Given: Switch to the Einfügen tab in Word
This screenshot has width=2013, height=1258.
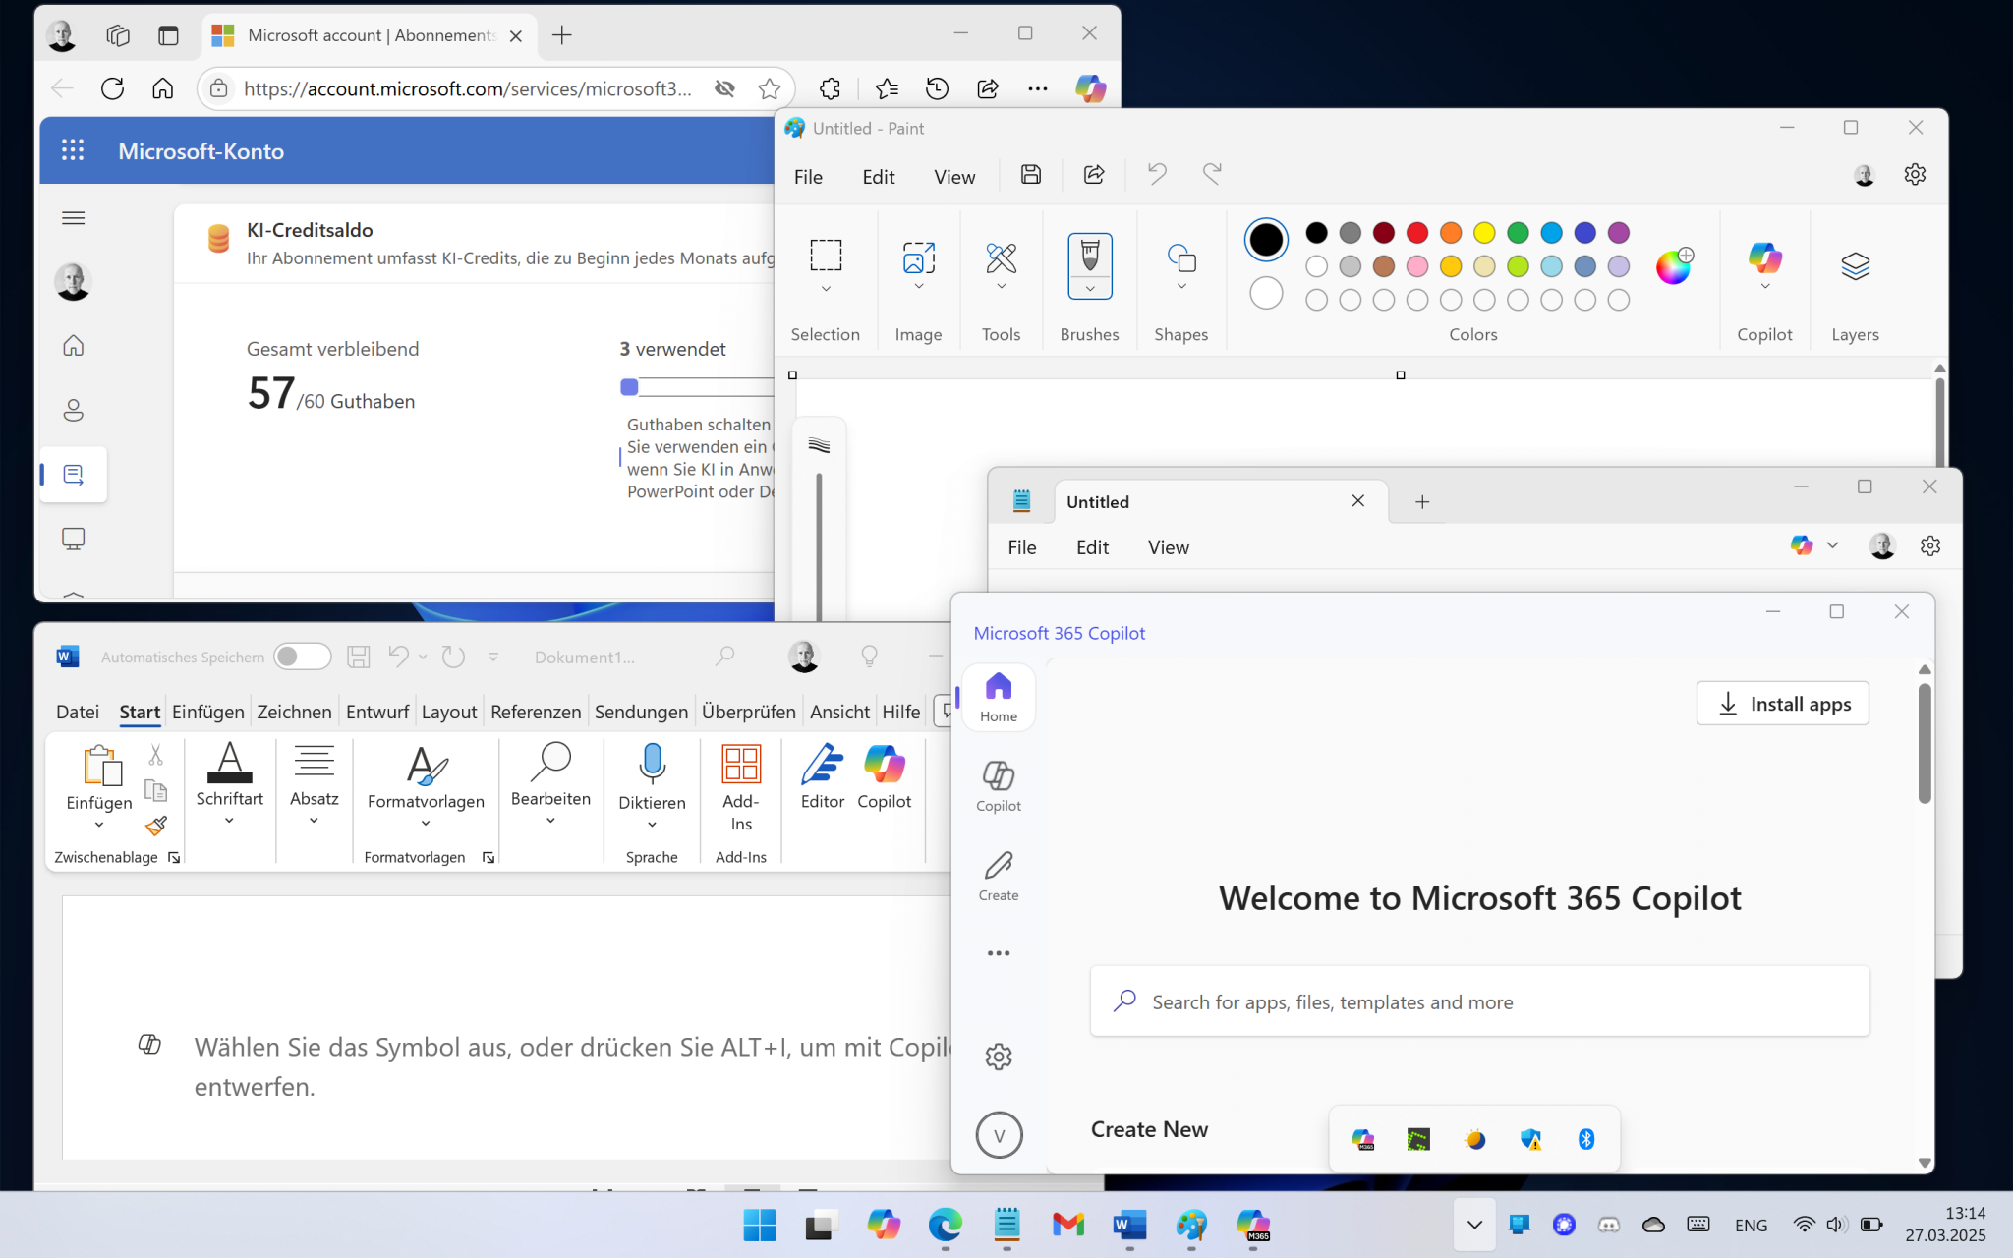Looking at the screenshot, I should (x=207, y=712).
